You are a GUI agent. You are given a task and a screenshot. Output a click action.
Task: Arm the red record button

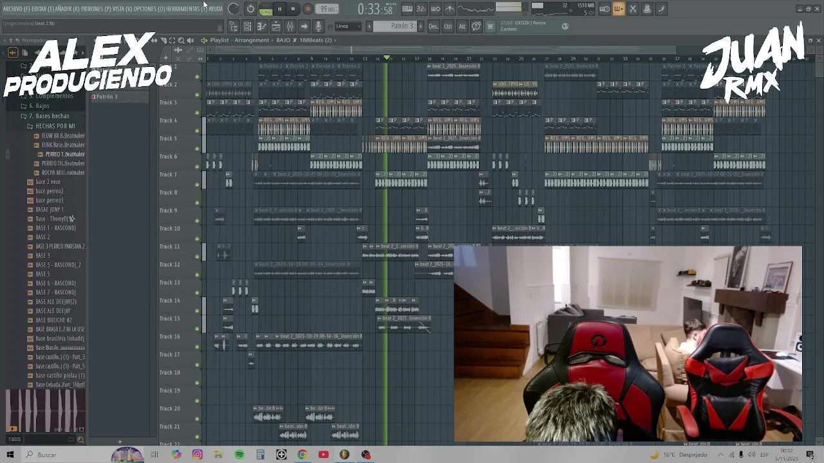pos(307,9)
